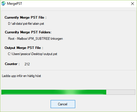
Task: Click blank space inside merge info panel
Action: click(98, 42)
